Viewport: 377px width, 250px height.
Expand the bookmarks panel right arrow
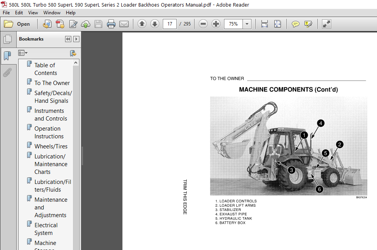[76, 39]
